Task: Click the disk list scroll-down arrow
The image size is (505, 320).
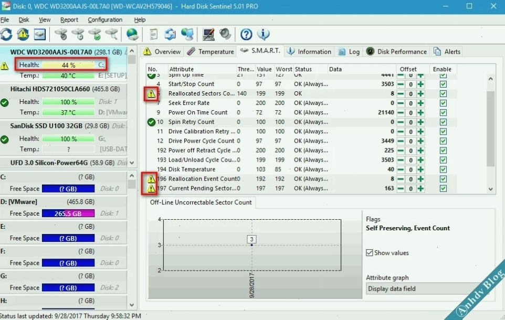Action: pyautogui.click(x=132, y=163)
